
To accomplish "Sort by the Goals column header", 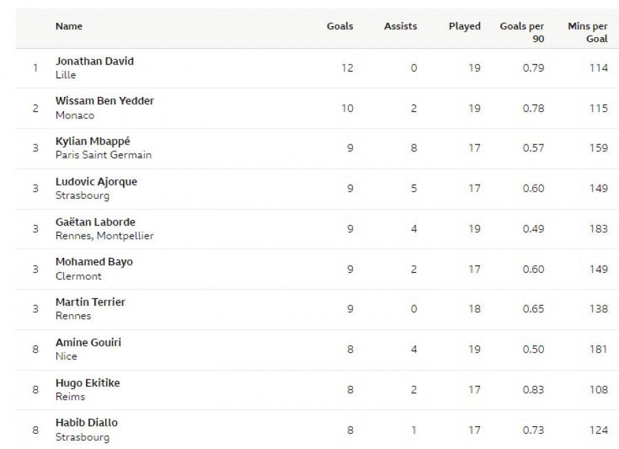I will (x=340, y=26).
